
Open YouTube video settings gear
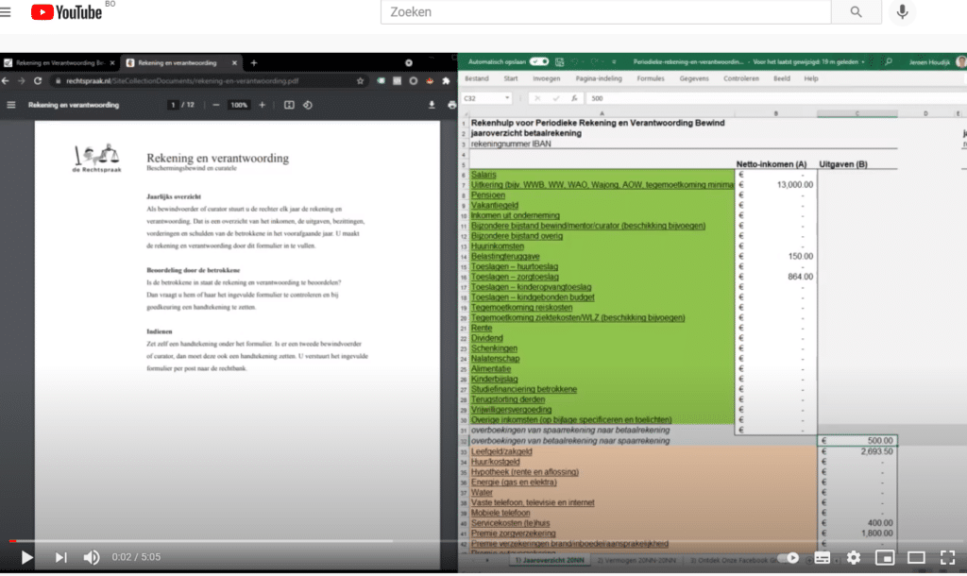(x=854, y=557)
